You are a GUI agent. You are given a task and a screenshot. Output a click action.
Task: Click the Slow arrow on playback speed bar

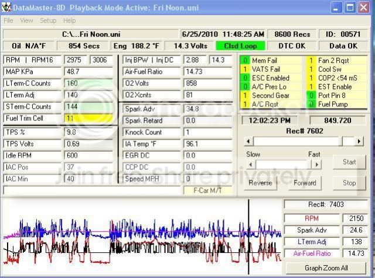pyautogui.click(x=249, y=165)
